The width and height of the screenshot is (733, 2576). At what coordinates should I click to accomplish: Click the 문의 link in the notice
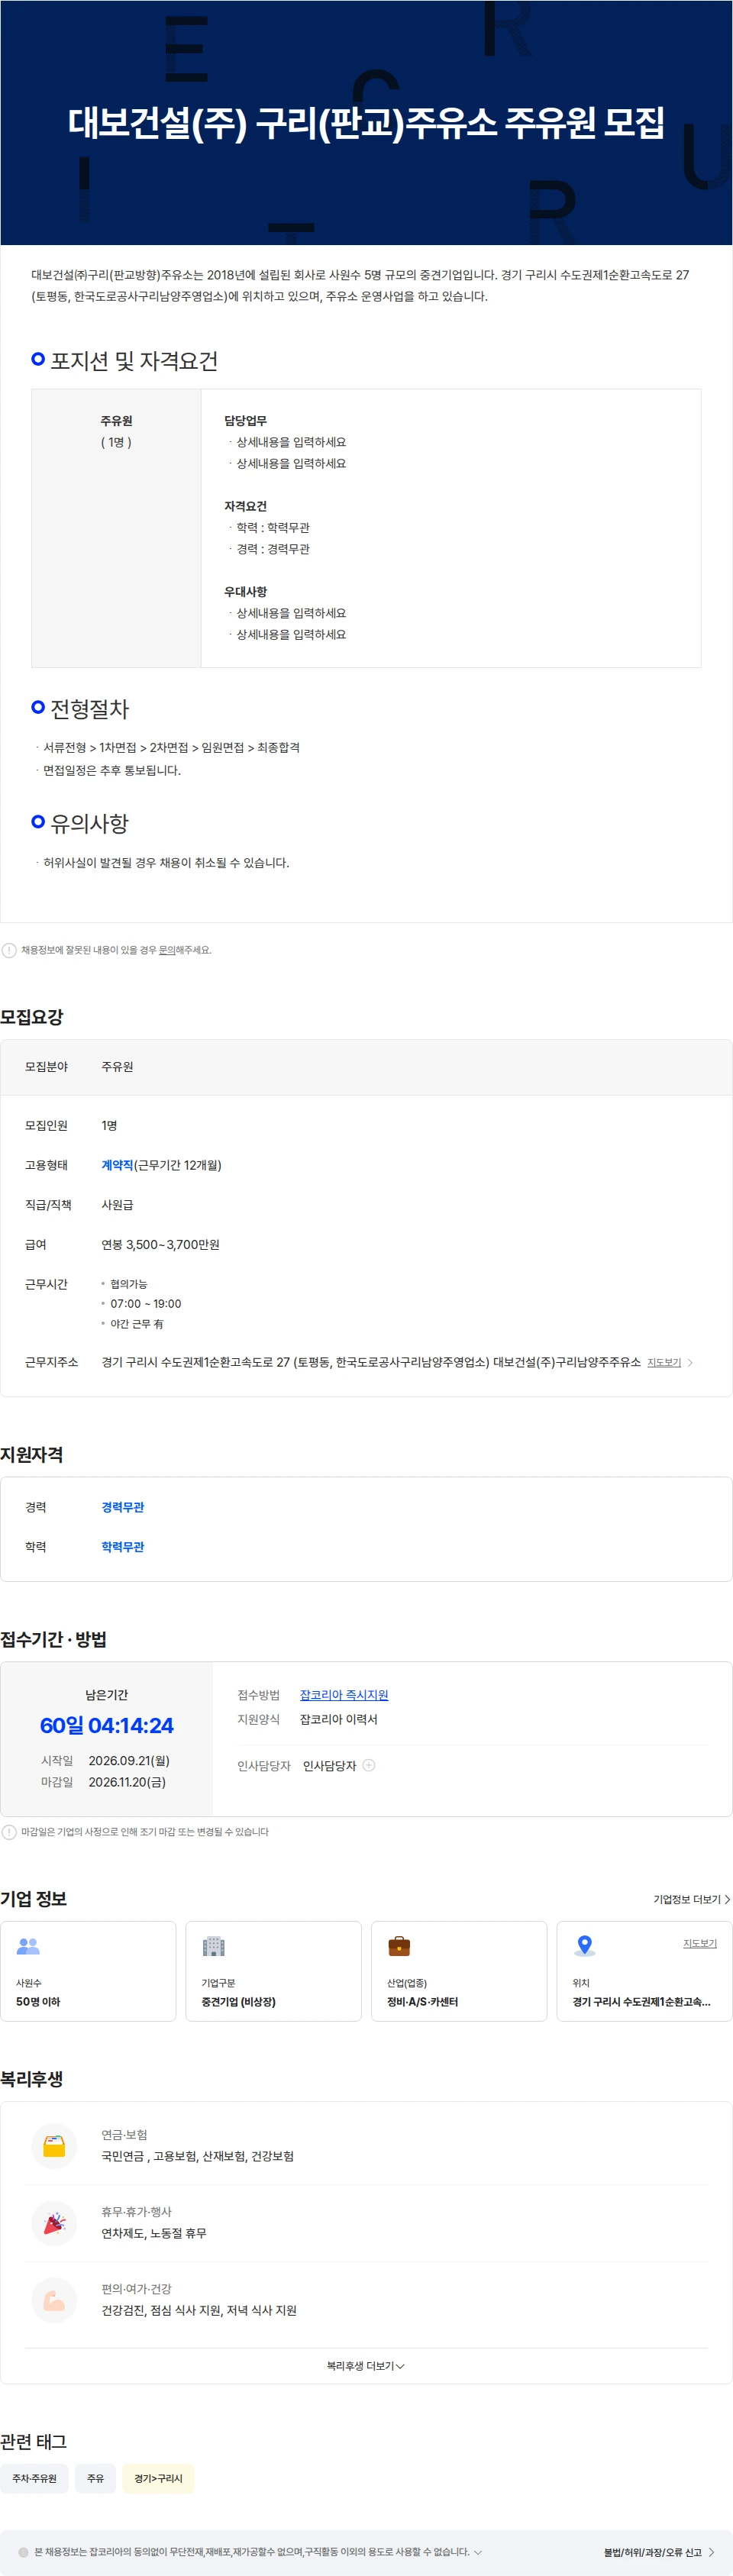tap(167, 950)
